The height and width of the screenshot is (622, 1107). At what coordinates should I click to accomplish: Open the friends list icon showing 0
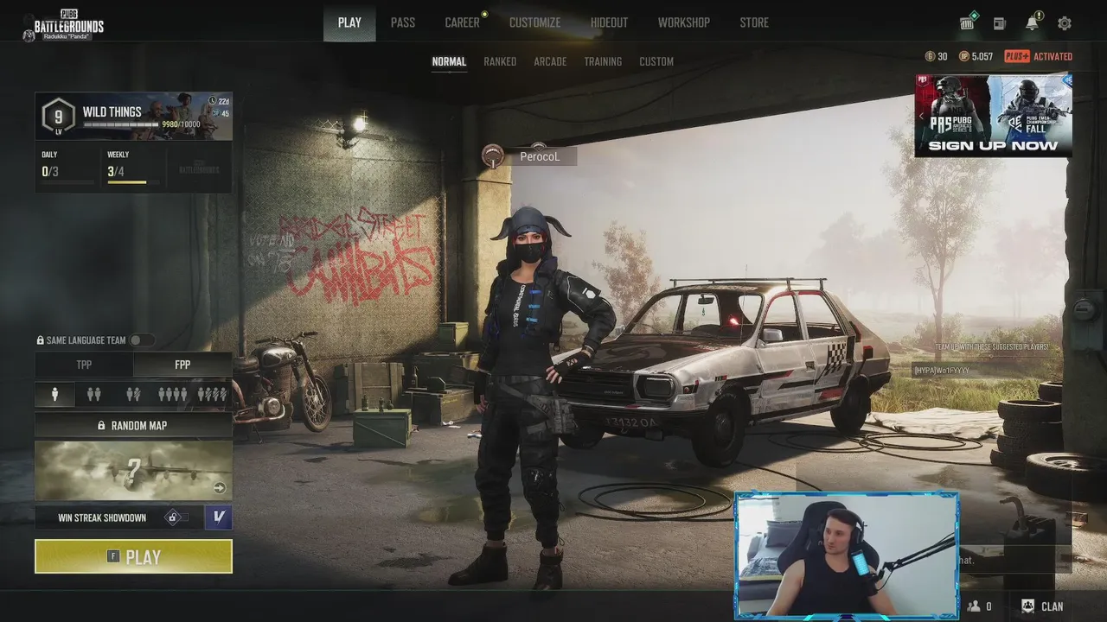pos(975,606)
